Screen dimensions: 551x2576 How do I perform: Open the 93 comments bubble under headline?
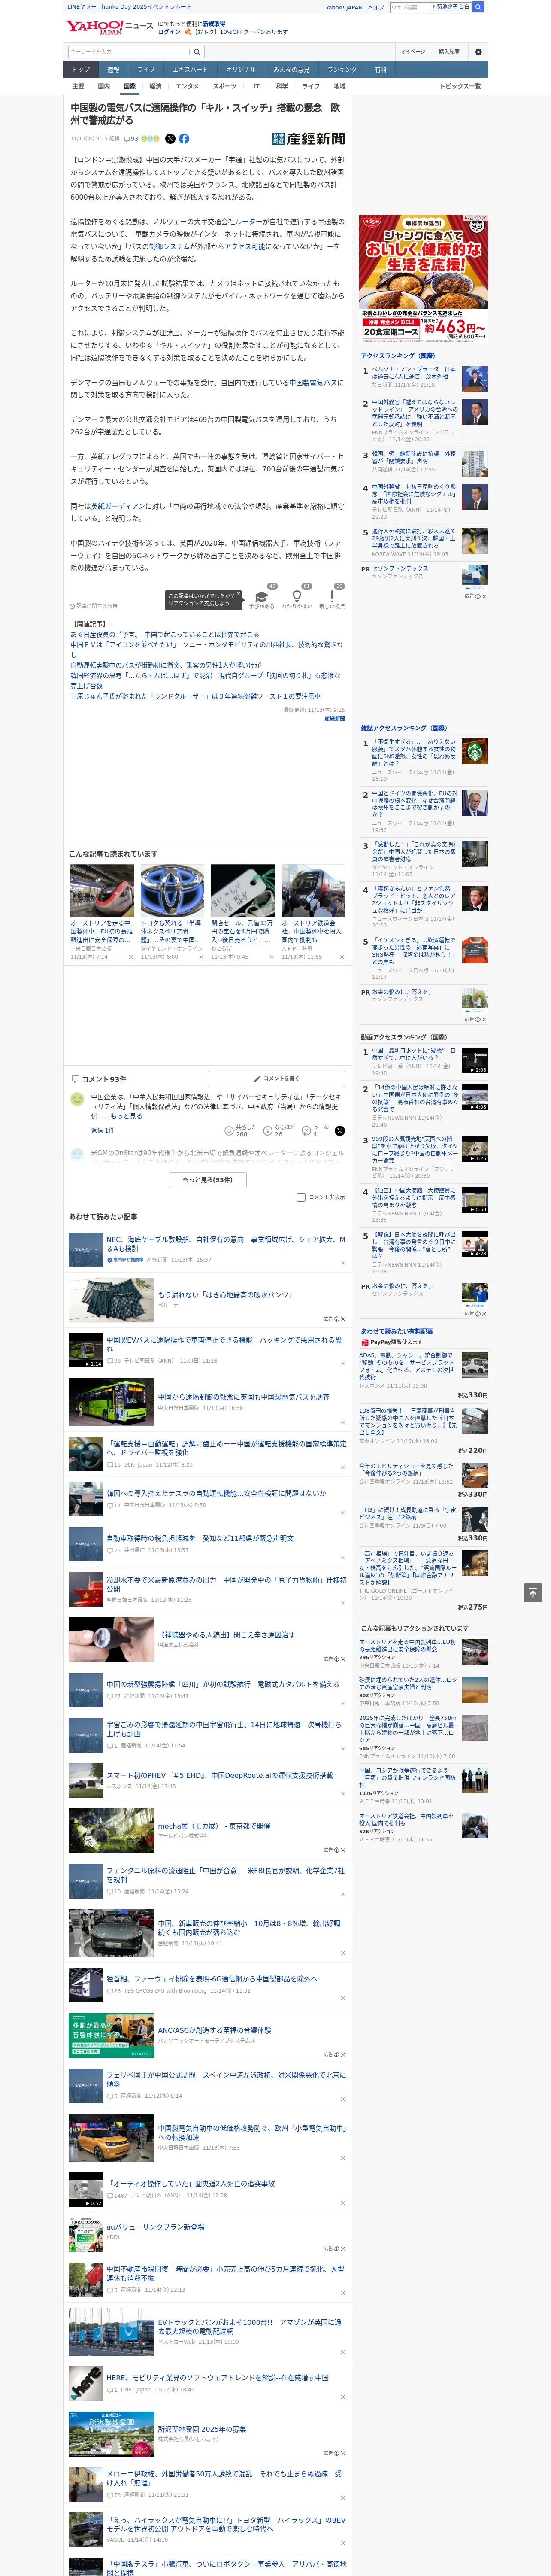131,139
